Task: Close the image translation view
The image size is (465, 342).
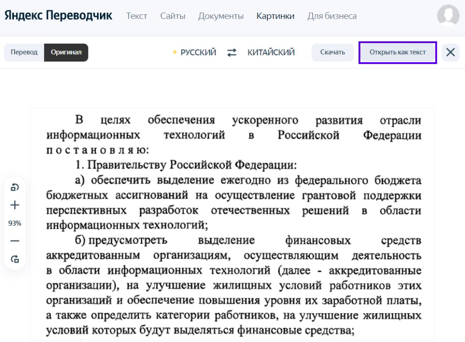Action: (x=450, y=52)
